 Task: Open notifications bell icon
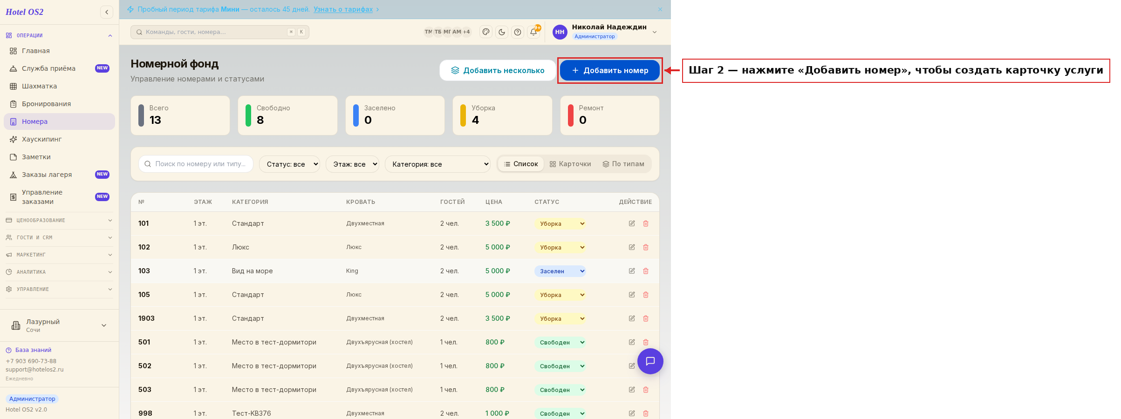(x=533, y=32)
